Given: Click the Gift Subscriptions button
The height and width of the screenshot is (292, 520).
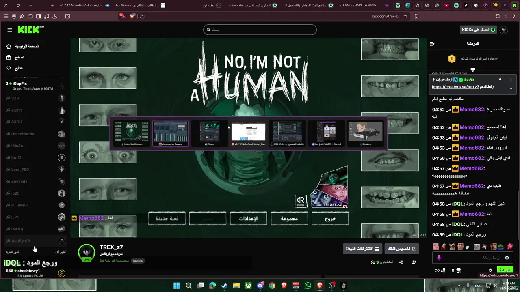Looking at the screenshot, I should [362, 249].
